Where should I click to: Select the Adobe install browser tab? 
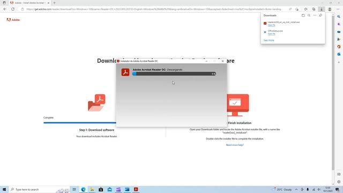(x=30, y=3)
